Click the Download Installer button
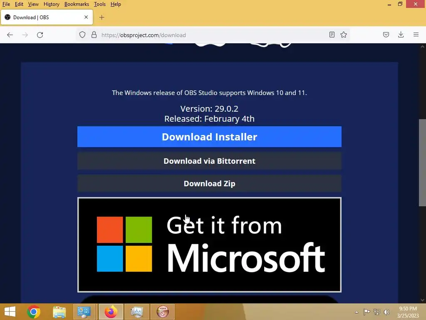The image size is (426, 320). click(x=209, y=137)
